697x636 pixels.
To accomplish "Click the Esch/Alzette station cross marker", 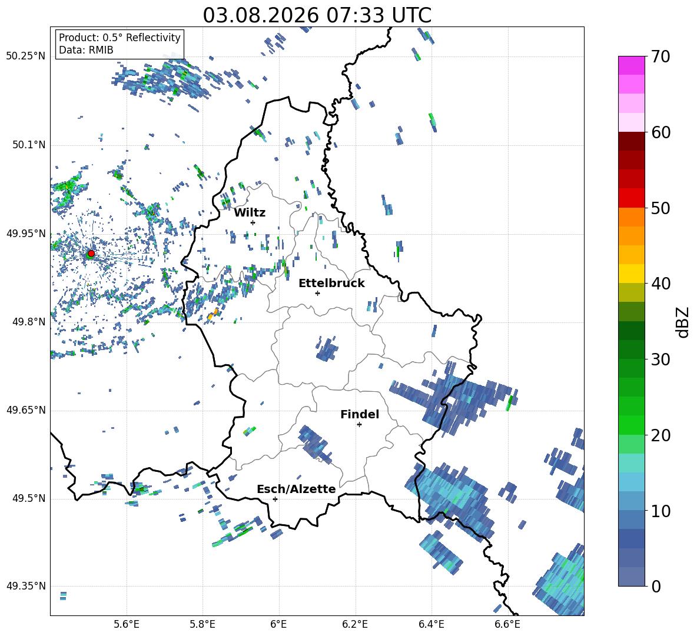I will tap(275, 499).
